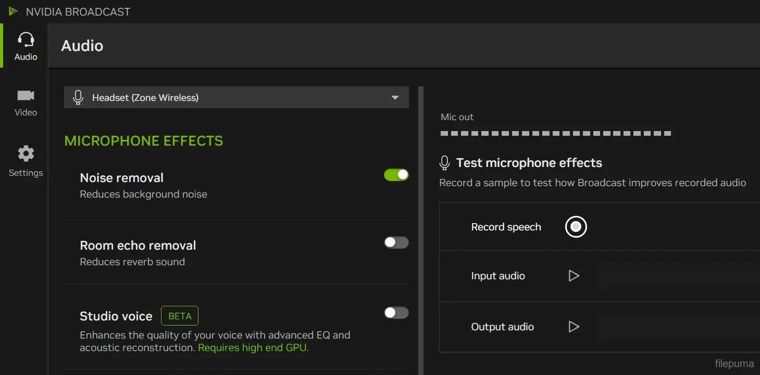Image resolution: width=760 pixels, height=375 pixels.
Task: Open the Settings section
Action: coord(26,162)
